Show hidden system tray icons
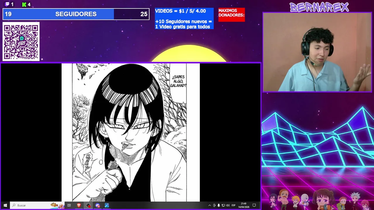 click(209, 205)
